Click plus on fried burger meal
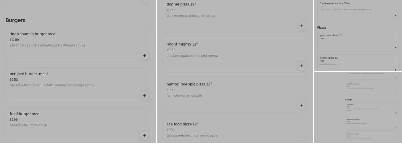This screenshot has width=402, height=143. (x=144, y=136)
